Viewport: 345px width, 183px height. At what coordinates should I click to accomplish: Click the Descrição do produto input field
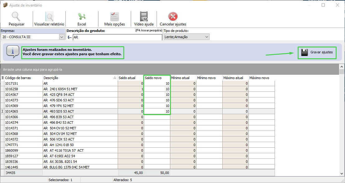[117, 37]
